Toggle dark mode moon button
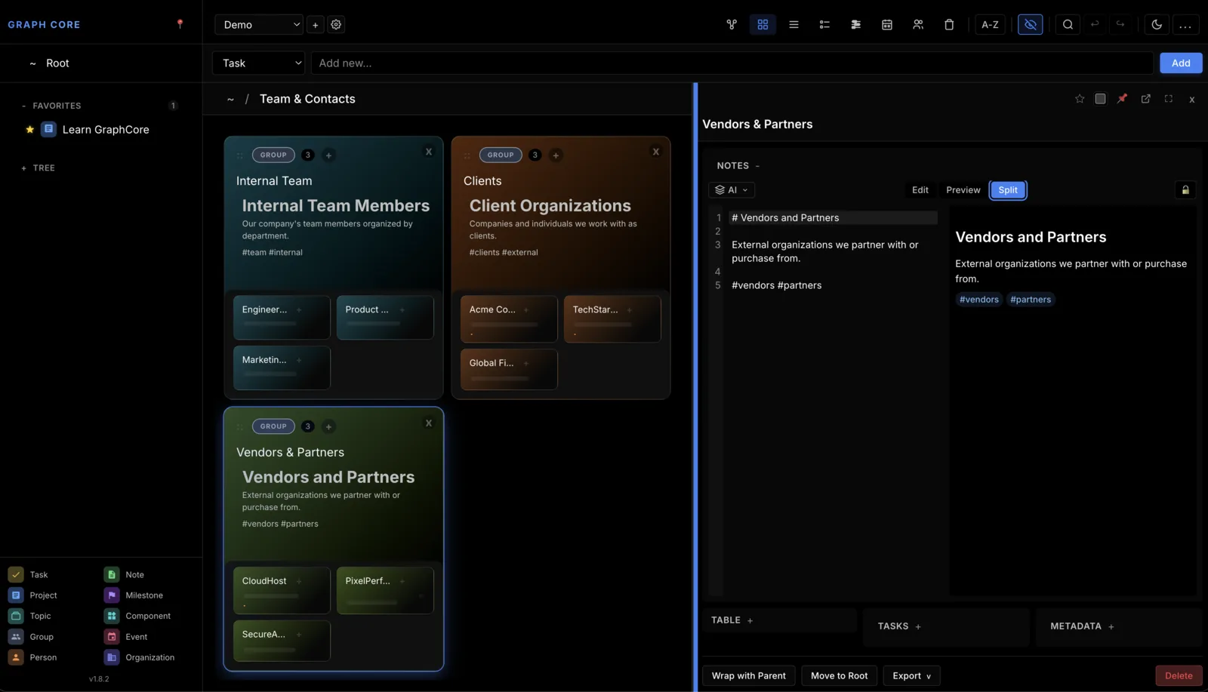This screenshot has width=1208, height=692. pos(1156,24)
